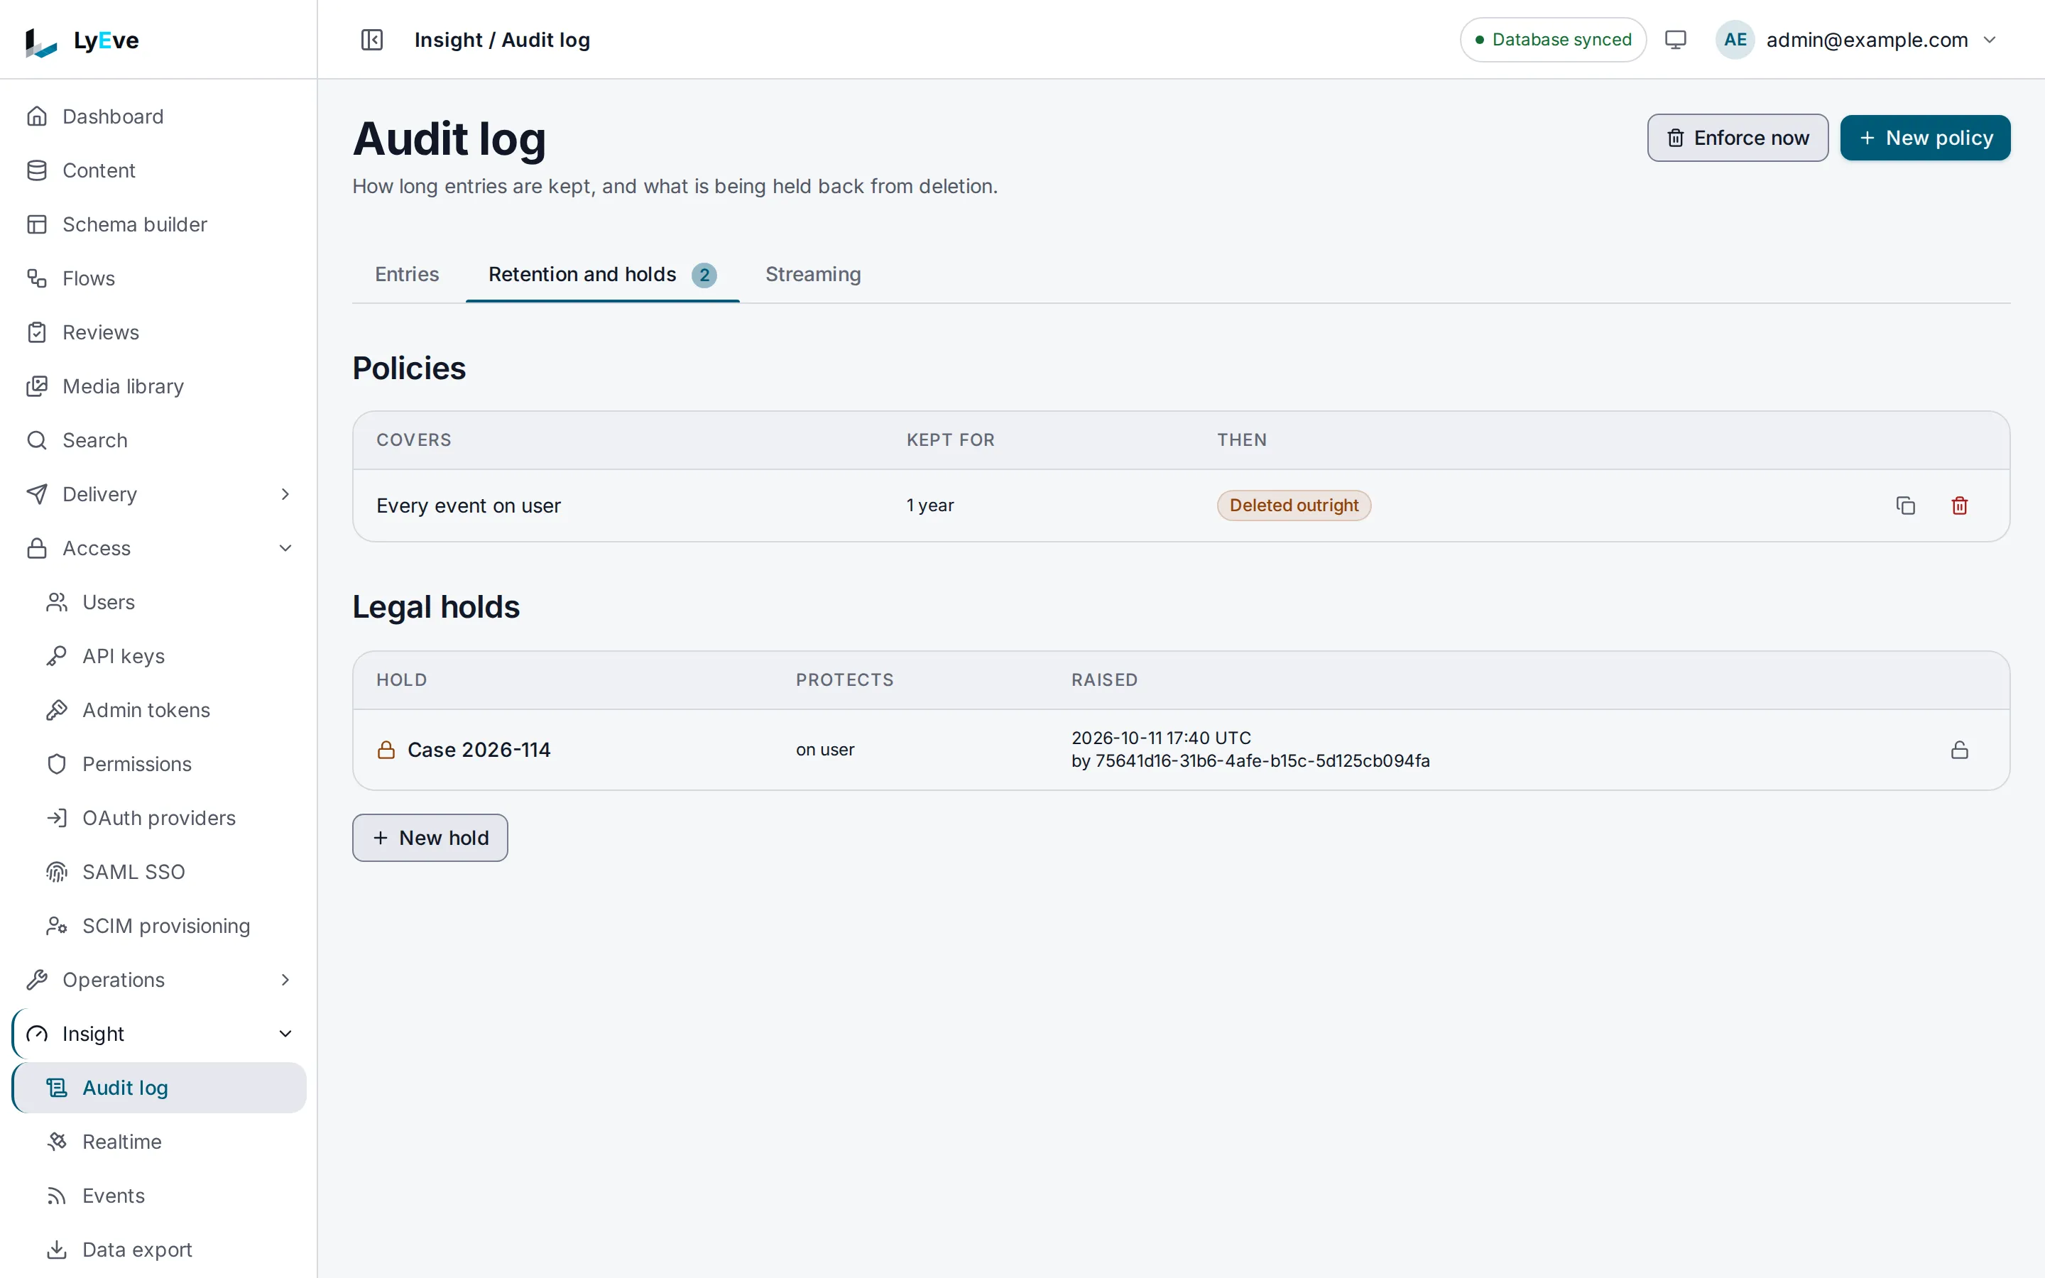The height and width of the screenshot is (1278, 2045).
Task: Release the Case 2026-114 hold unlock icon
Action: [x=1960, y=750]
